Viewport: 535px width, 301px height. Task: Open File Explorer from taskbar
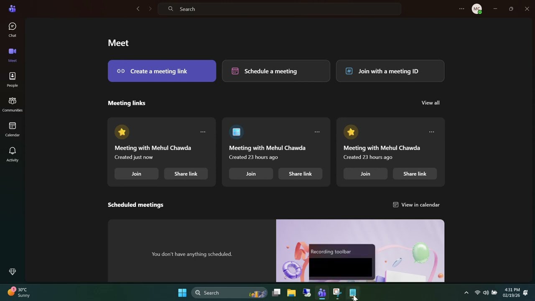[291, 293]
